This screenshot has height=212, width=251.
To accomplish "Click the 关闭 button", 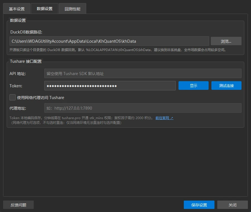I will coord(232,205).
